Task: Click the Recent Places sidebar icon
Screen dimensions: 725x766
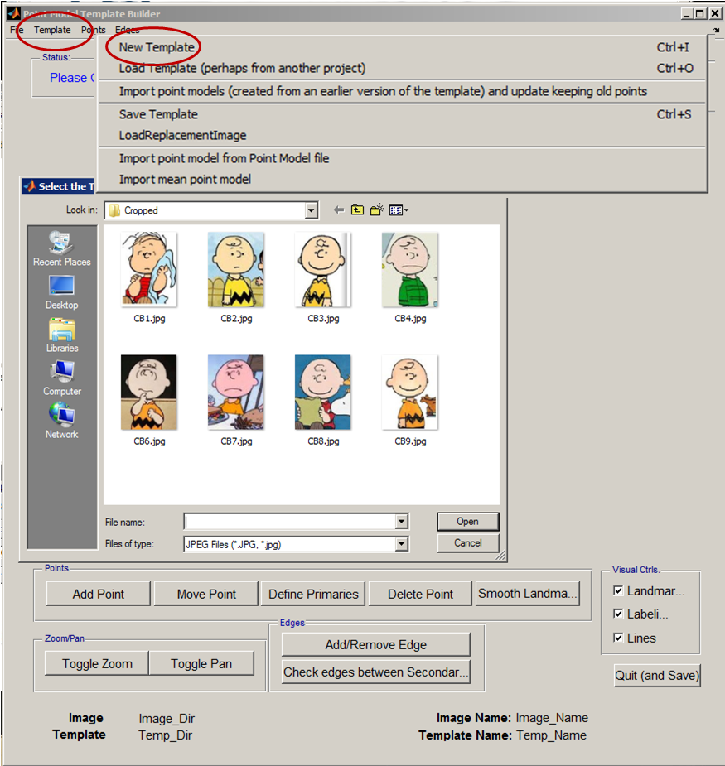Action: pyautogui.click(x=61, y=246)
